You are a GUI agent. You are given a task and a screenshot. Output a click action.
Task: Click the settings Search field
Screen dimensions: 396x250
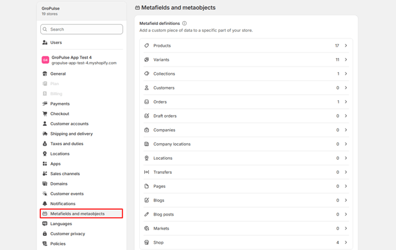click(x=82, y=29)
